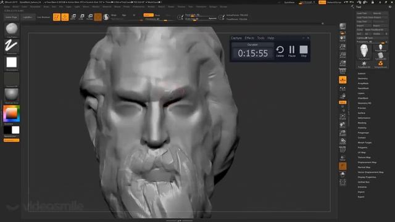Click the Frame icon in right shelf
The image size is (395, 222).
click(343, 117)
